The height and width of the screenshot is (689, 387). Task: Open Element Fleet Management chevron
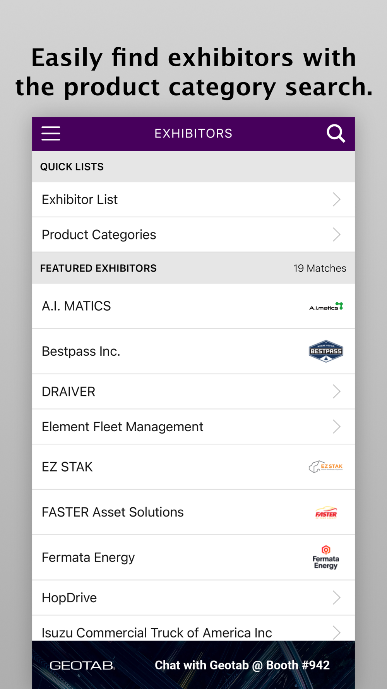pos(337,427)
